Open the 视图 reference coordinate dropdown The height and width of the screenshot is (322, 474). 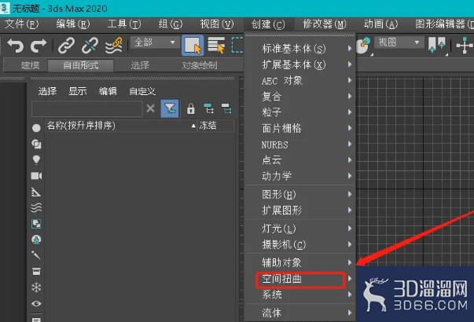pyautogui.click(x=399, y=42)
